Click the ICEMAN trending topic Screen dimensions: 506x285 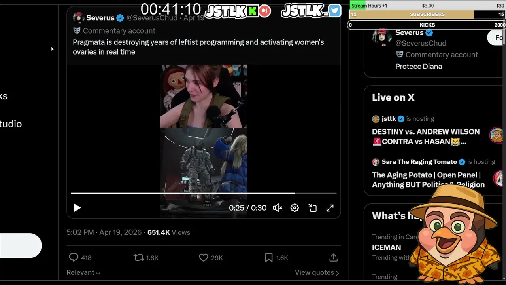coord(386,247)
